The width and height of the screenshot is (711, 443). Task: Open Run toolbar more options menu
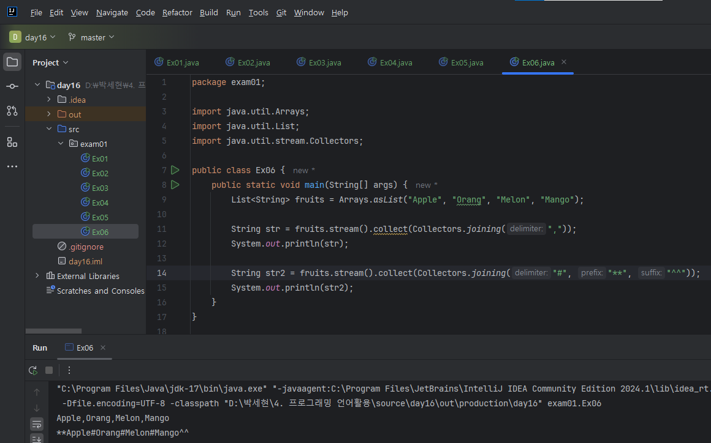(x=69, y=370)
